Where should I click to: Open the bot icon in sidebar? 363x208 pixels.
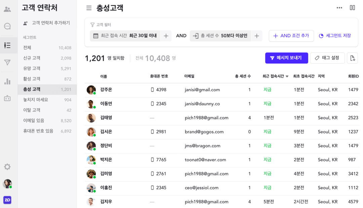[x=7, y=98]
